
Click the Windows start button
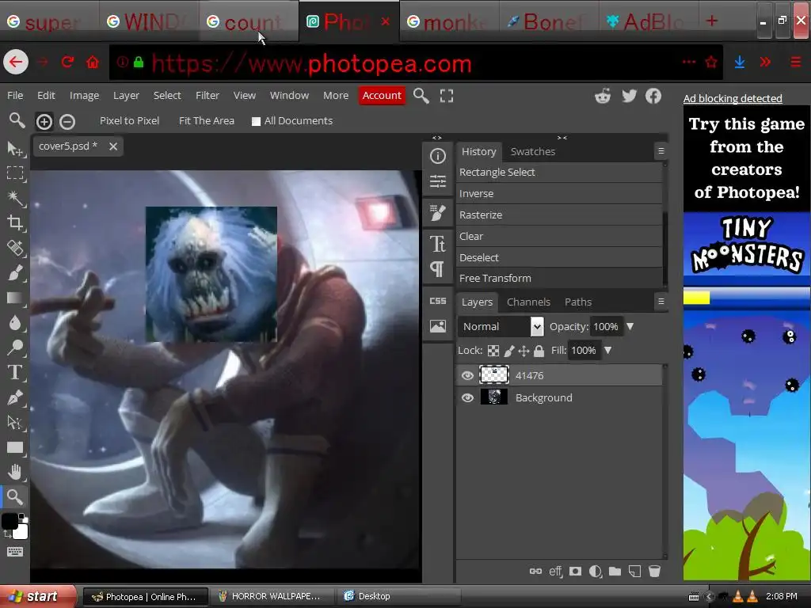point(37,596)
